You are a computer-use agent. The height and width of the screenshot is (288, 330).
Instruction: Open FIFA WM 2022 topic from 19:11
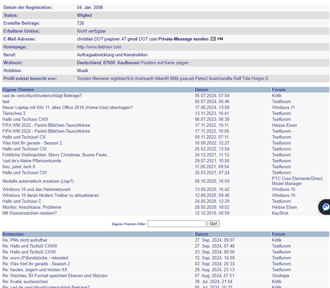[46, 125]
